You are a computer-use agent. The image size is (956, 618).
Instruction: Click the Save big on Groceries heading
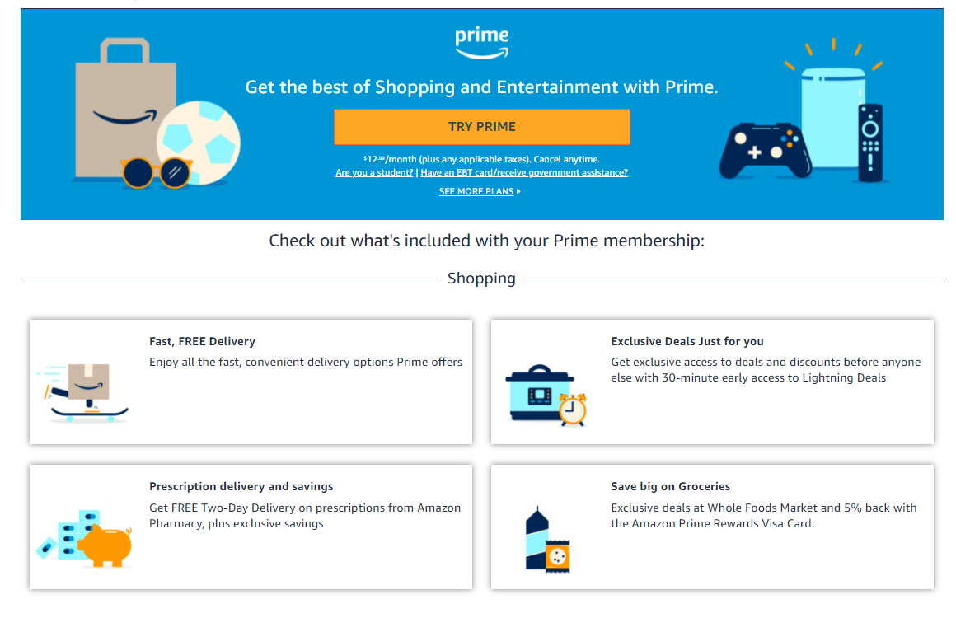pos(672,486)
